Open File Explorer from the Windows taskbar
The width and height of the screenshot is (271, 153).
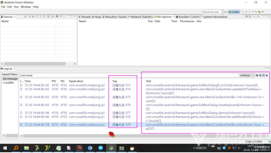point(26,148)
